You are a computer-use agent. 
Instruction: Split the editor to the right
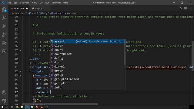pyautogui.click(x=186, y=8)
